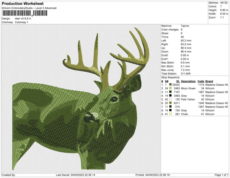230x178 pixels.
Task: Select the Total Bobbin value 311.80ft
Action: (x=187, y=73)
